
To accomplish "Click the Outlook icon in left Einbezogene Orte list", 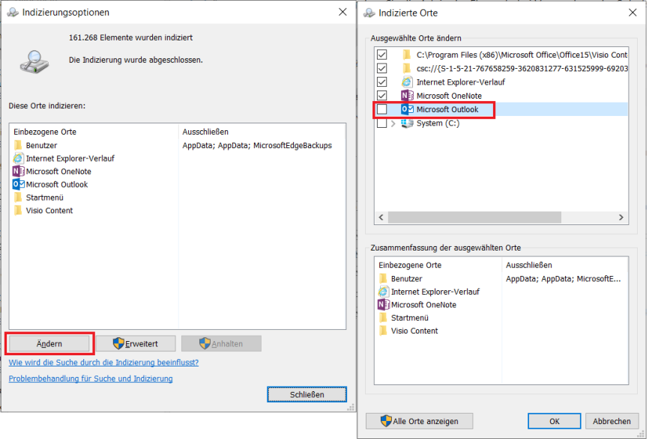I will click(x=19, y=185).
